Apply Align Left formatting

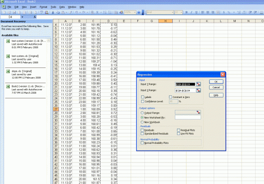click(203, 12)
